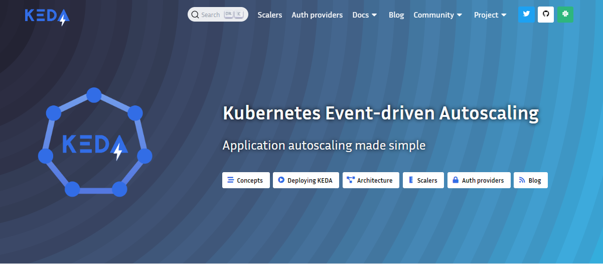
Task: Expand the Community dropdown menu
Action: [x=438, y=15]
